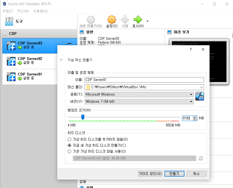Click the Fedora icon of CDP Server01
233x188 pixels.
point(11,77)
